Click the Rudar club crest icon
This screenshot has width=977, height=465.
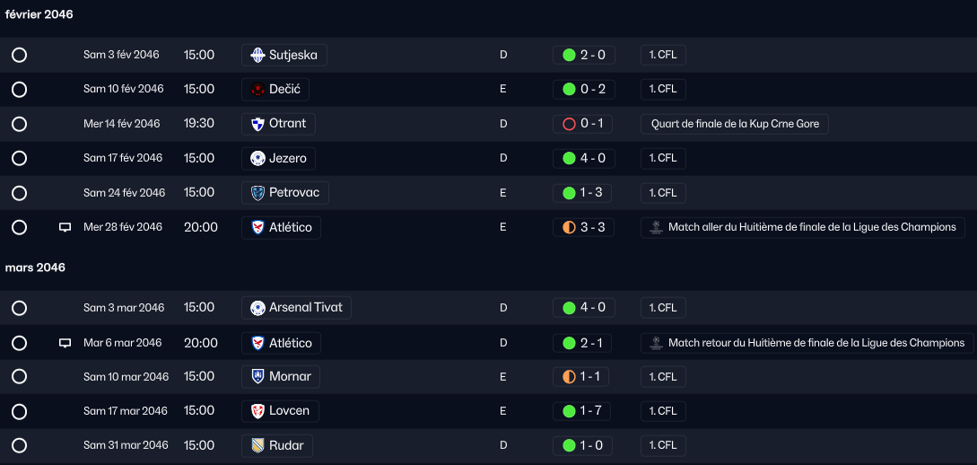click(x=257, y=445)
